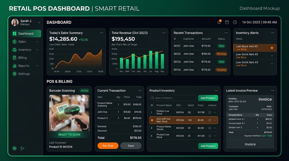Open the notifications bell icon

coord(219,22)
